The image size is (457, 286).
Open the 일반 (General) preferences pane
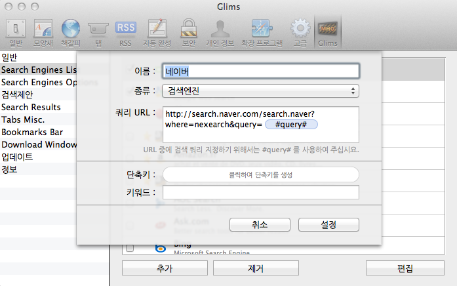(x=16, y=33)
